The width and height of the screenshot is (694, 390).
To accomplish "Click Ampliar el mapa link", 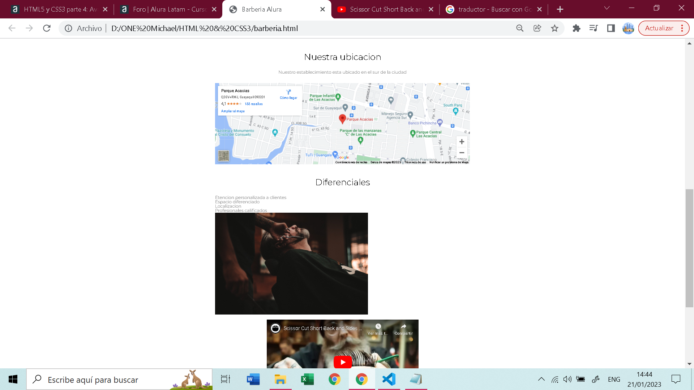I will coord(233,111).
